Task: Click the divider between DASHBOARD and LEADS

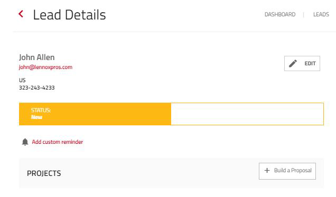Action: (x=304, y=15)
